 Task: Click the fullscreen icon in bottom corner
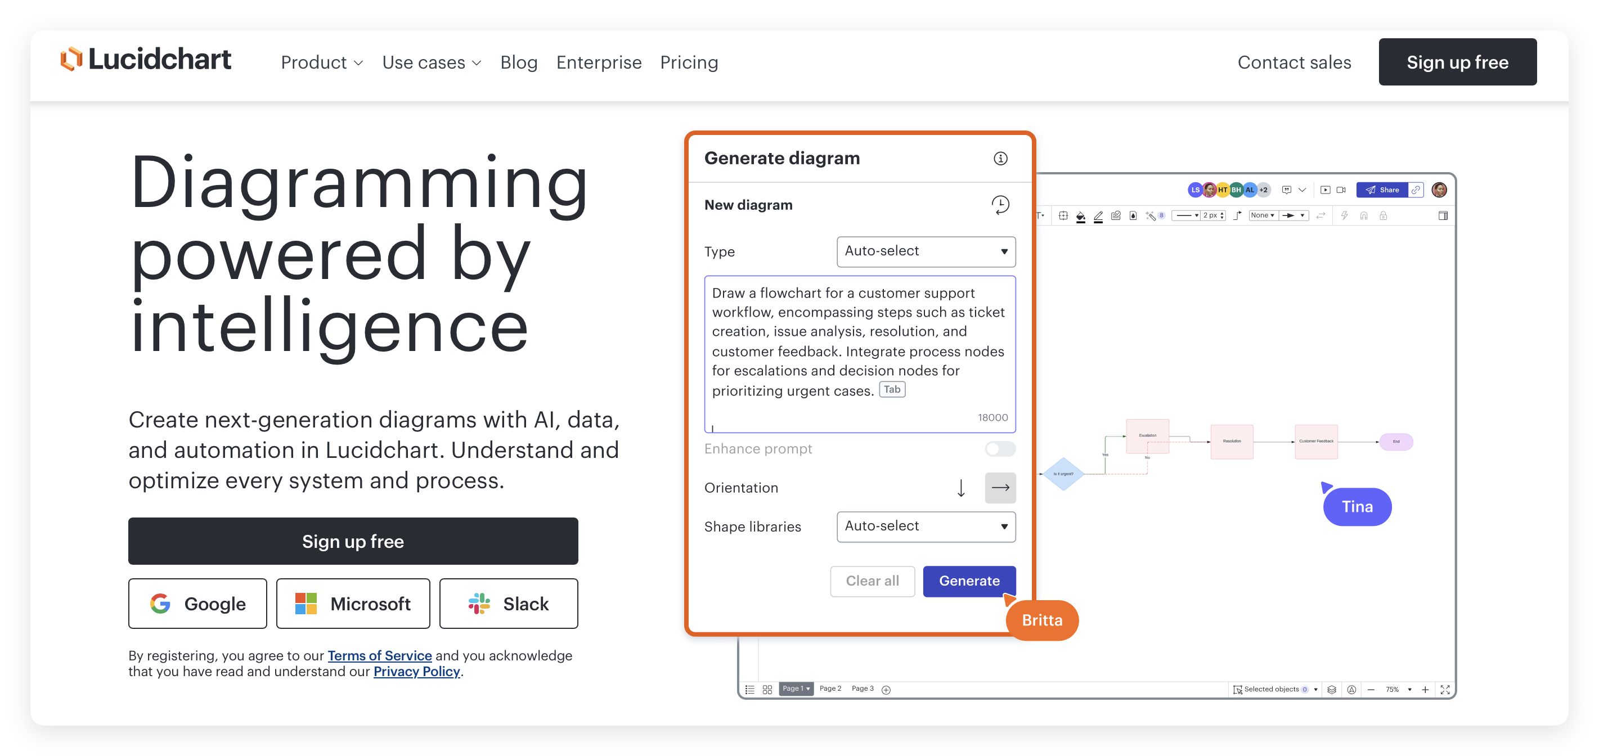1445,690
